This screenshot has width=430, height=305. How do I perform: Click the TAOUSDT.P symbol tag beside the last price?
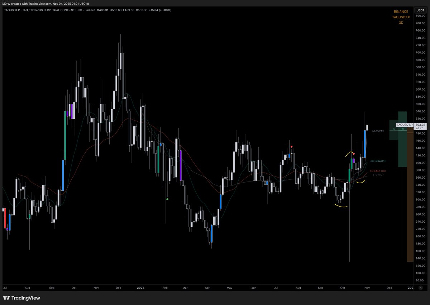pyautogui.click(x=405, y=125)
